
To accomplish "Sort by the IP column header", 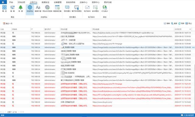I will pyautogui.click(x=37, y=29).
